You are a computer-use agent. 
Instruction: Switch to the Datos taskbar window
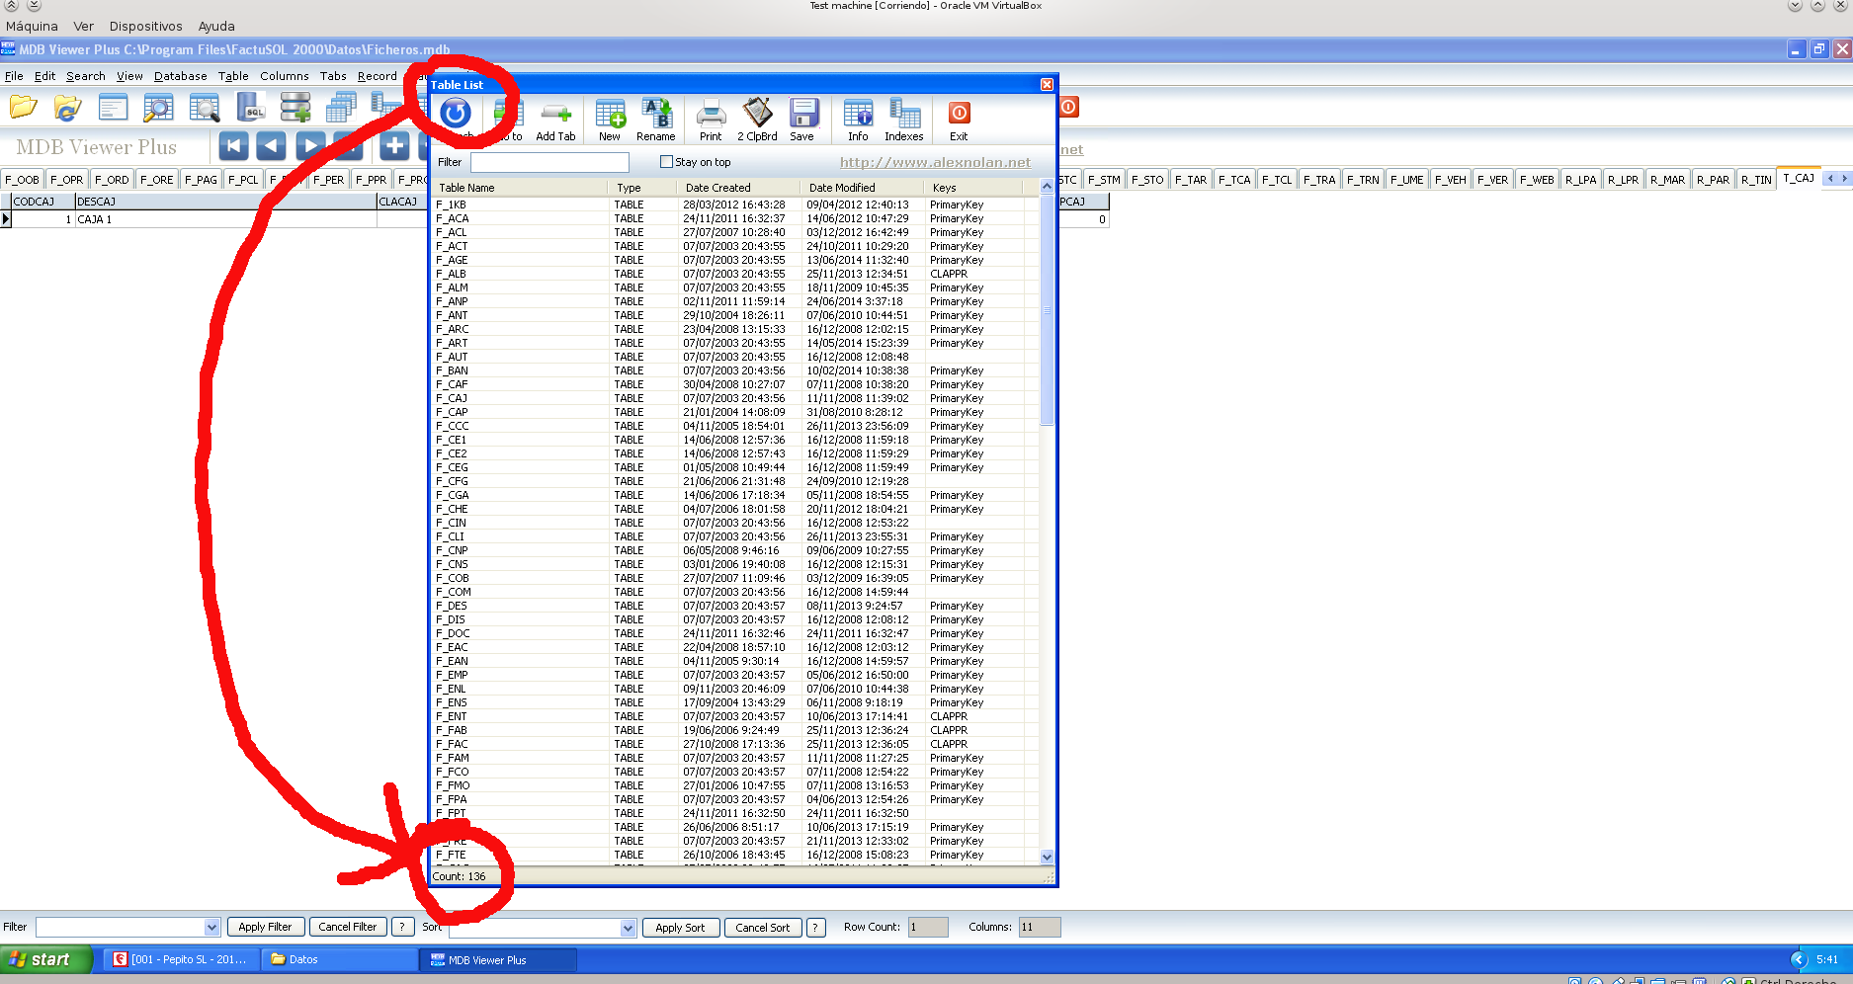[x=341, y=959]
